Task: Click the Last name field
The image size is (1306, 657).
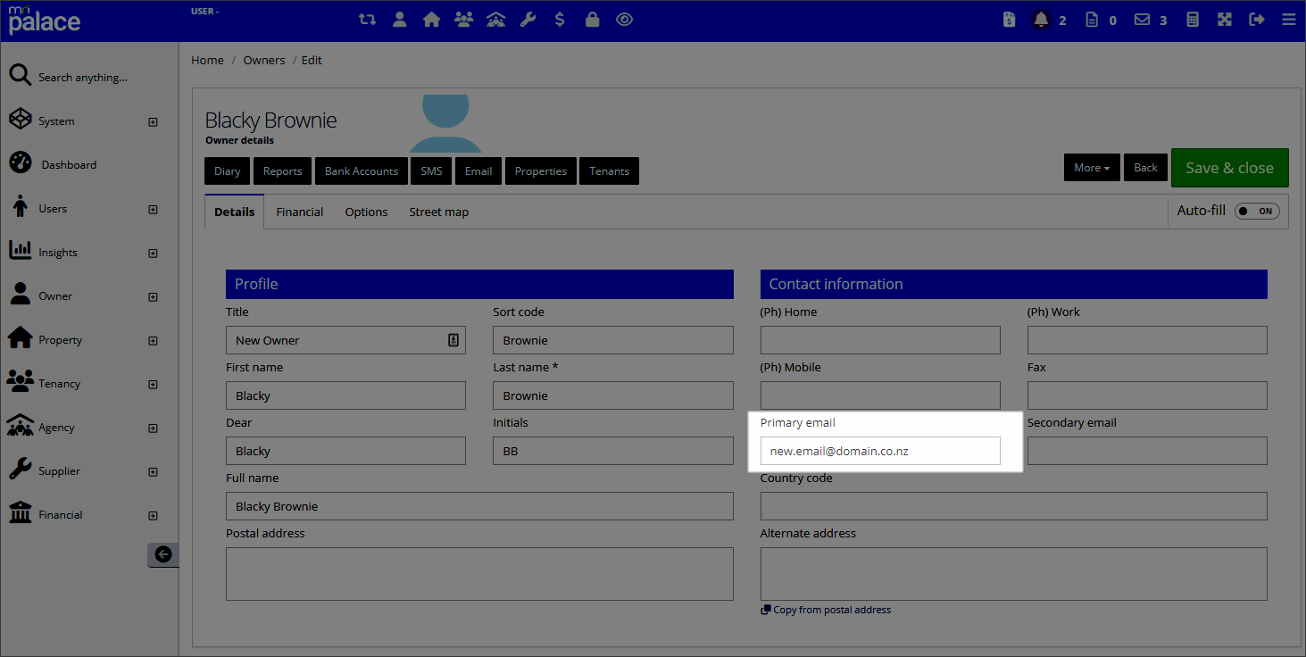Action: coord(613,395)
